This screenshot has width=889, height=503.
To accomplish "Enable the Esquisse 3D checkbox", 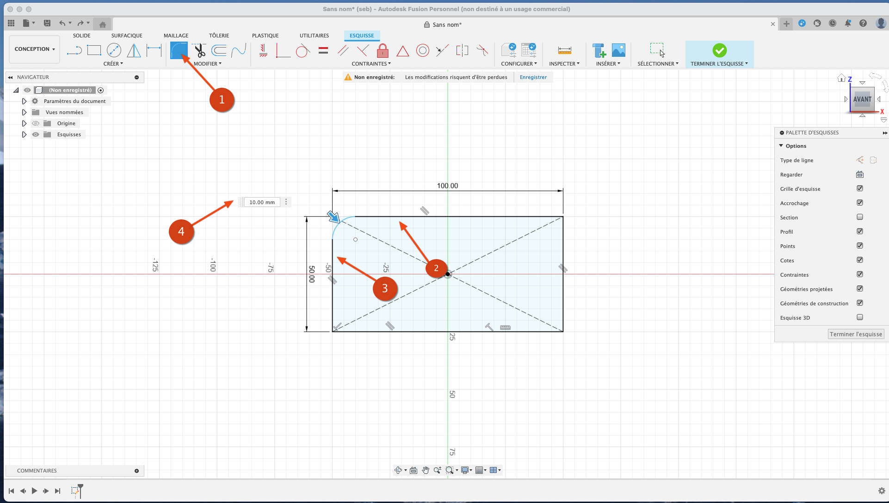I will tap(860, 317).
